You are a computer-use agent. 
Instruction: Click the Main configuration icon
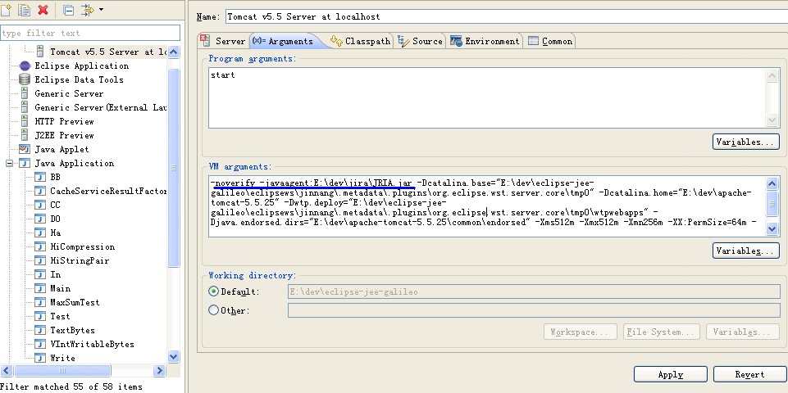[x=41, y=288]
